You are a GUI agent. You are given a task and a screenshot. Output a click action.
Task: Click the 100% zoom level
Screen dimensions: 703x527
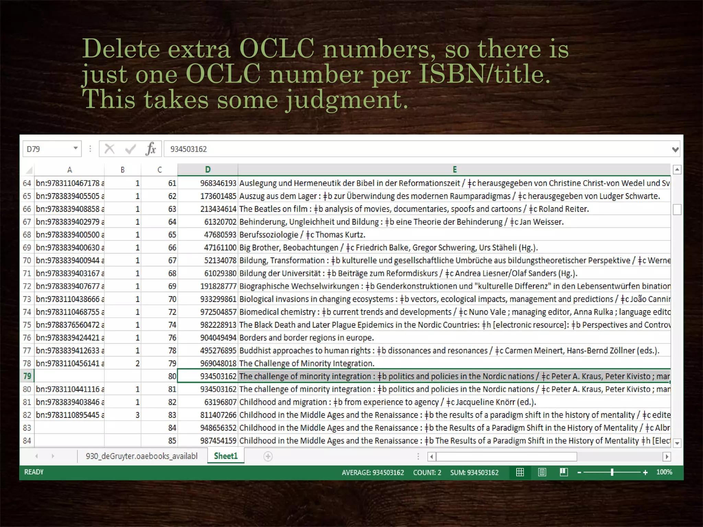tap(664, 472)
